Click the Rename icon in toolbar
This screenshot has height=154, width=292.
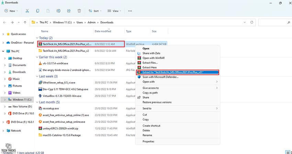[58, 11]
